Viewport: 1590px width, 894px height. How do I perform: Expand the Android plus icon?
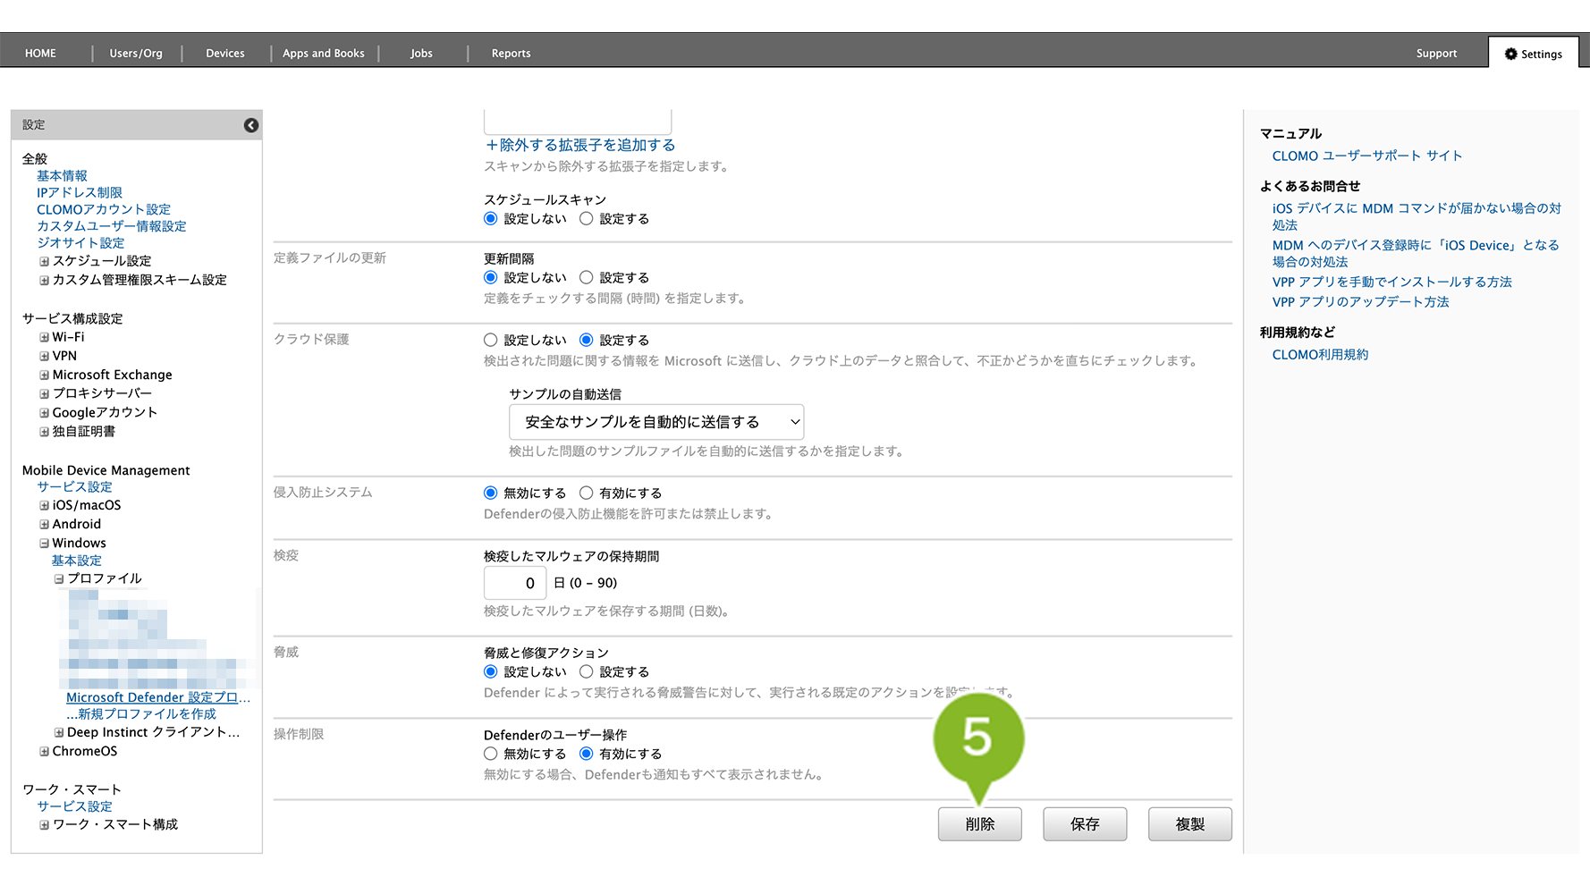[44, 525]
